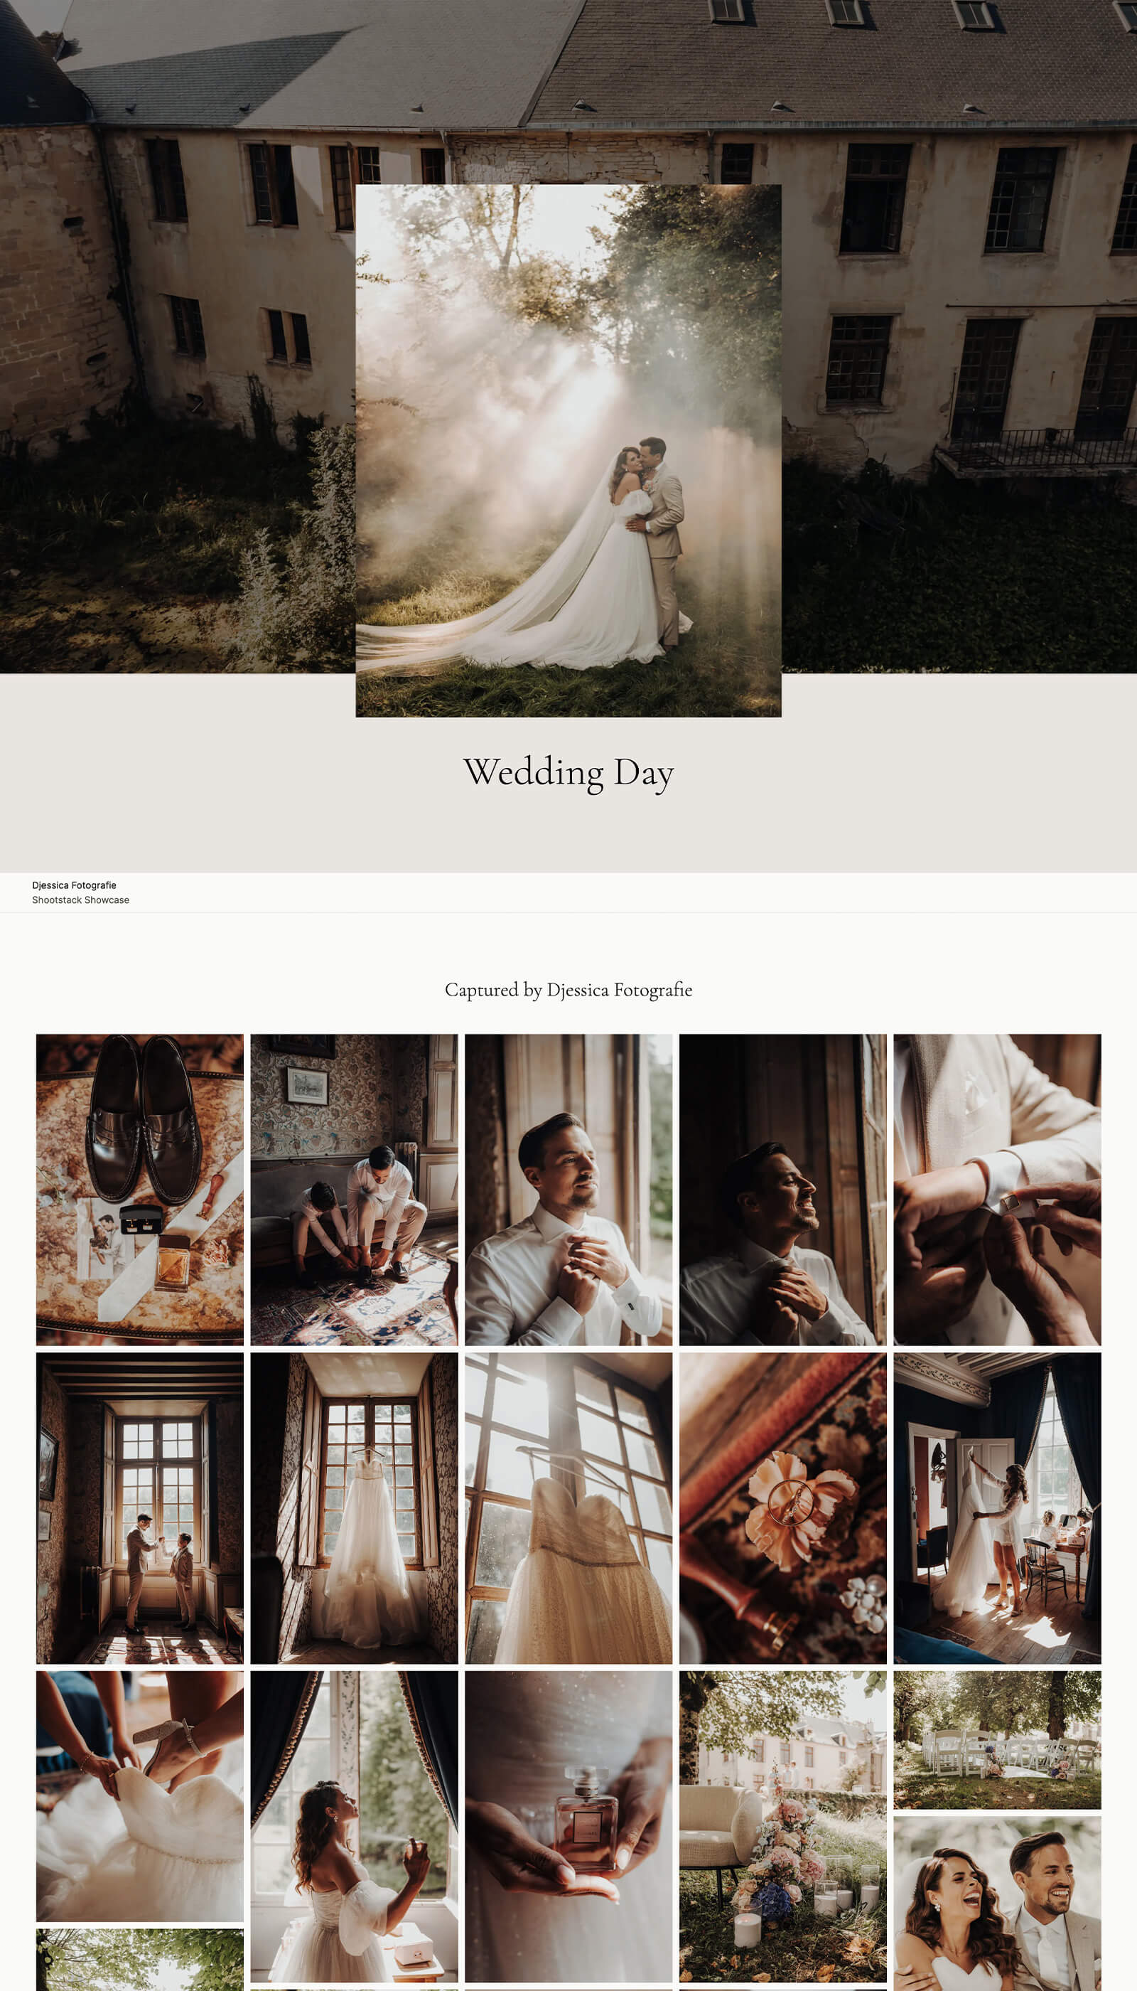View the groom and boy at window photo
The height and width of the screenshot is (1991, 1137).
coord(140,1508)
